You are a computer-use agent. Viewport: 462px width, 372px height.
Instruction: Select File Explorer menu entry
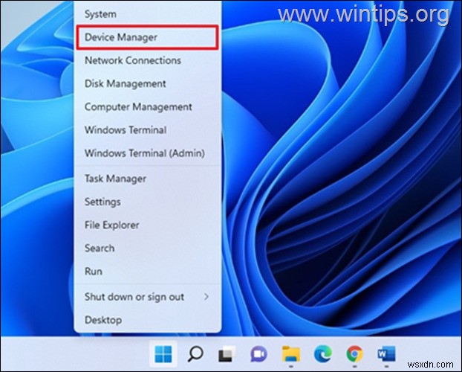[148, 225]
